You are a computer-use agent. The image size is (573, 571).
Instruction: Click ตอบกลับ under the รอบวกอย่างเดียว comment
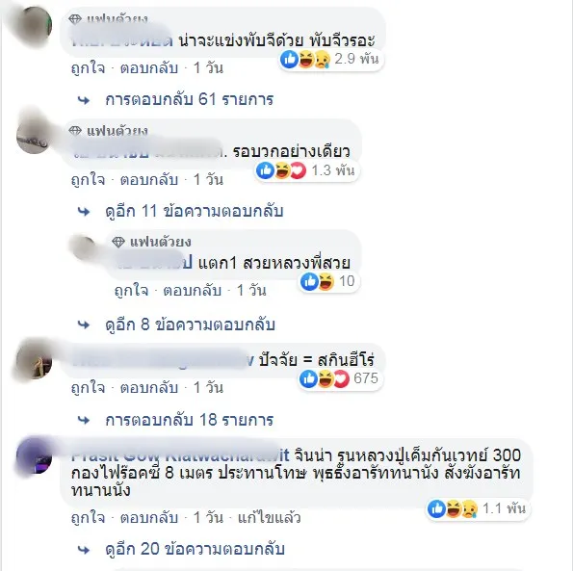coord(149,180)
